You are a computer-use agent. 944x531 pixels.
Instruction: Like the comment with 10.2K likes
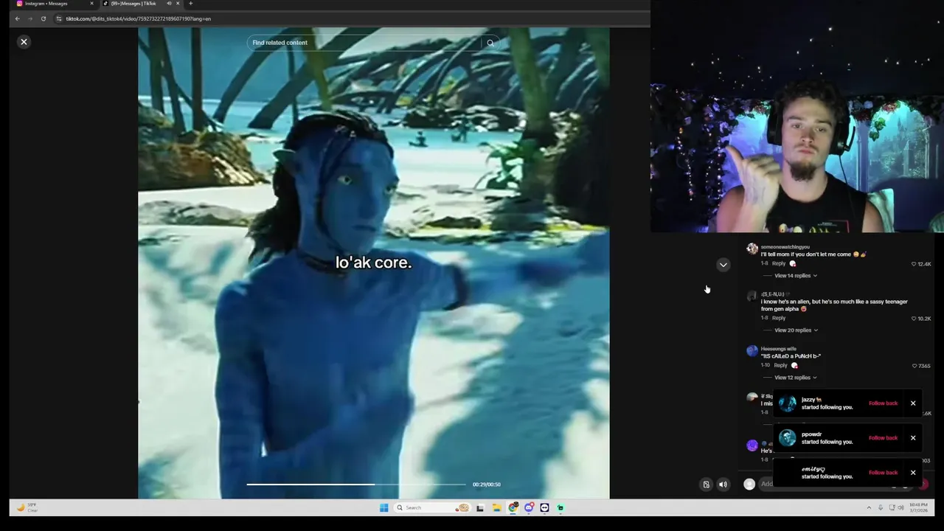coord(914,319)
